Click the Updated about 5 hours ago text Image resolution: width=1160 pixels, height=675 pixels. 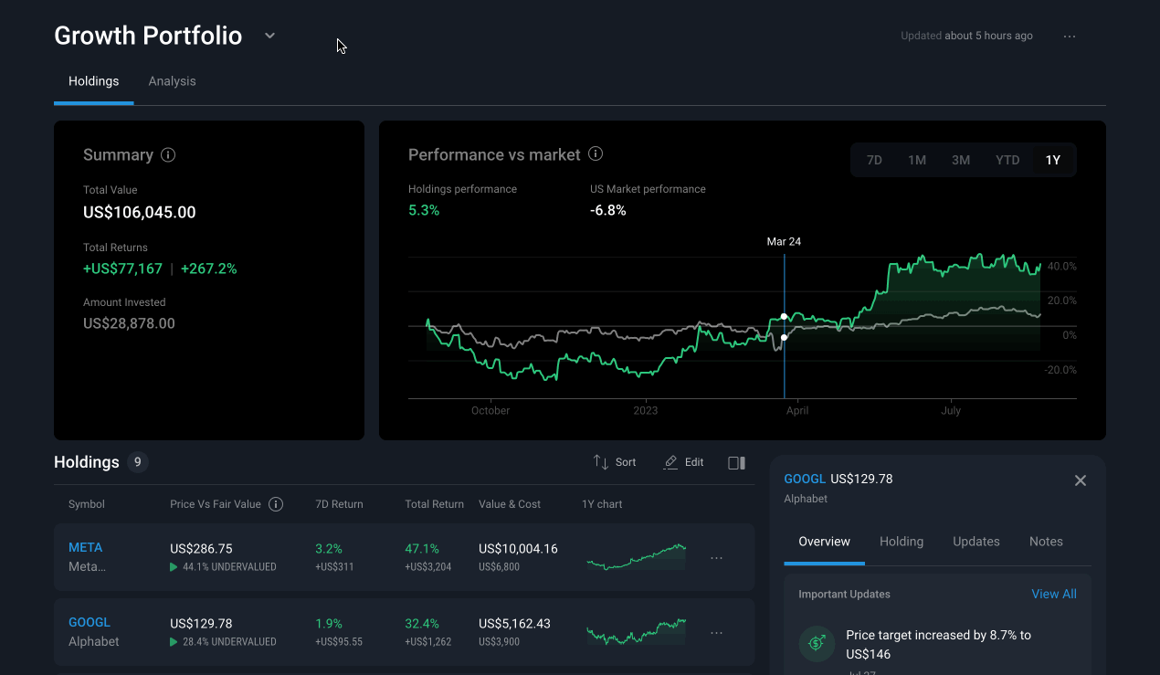pos(967,36)
